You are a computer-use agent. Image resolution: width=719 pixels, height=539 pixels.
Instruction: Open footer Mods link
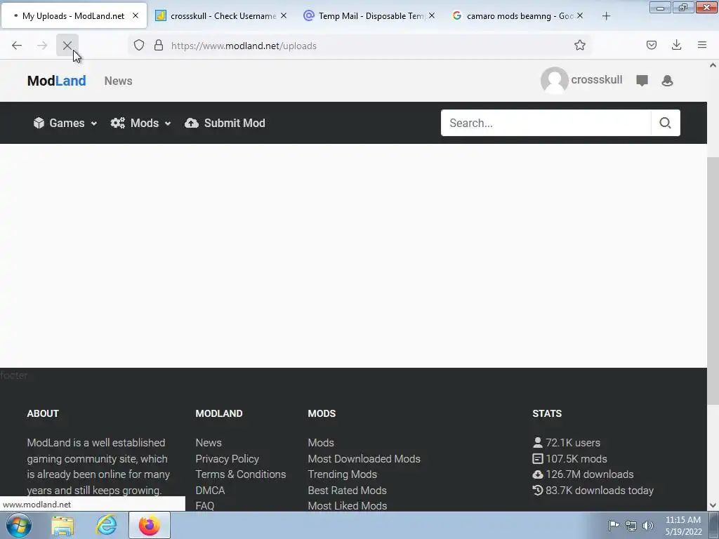tap(321, 443)
